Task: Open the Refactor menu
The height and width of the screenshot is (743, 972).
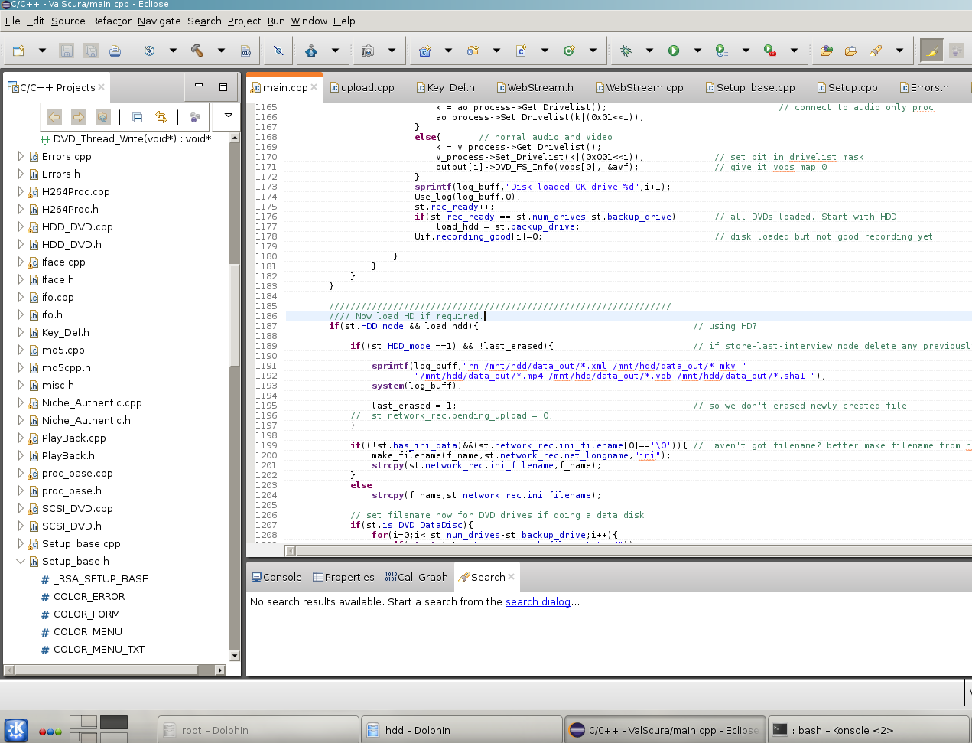Action: [112, 21]
